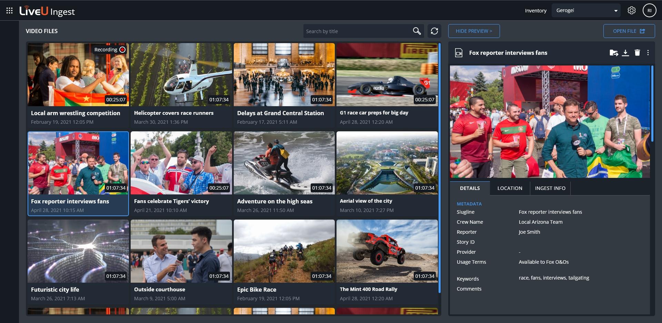The image size is (662, 323).
Task: Open the three-dot more options menu
Action: [x=648, y=53]
